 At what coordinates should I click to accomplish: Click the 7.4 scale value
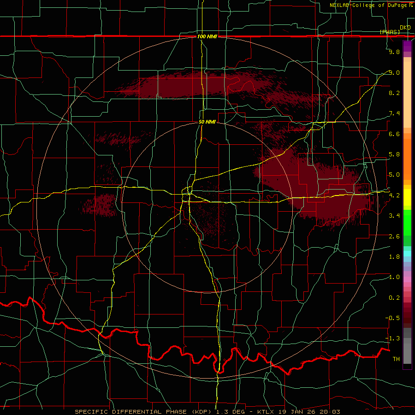click(394, 113)
